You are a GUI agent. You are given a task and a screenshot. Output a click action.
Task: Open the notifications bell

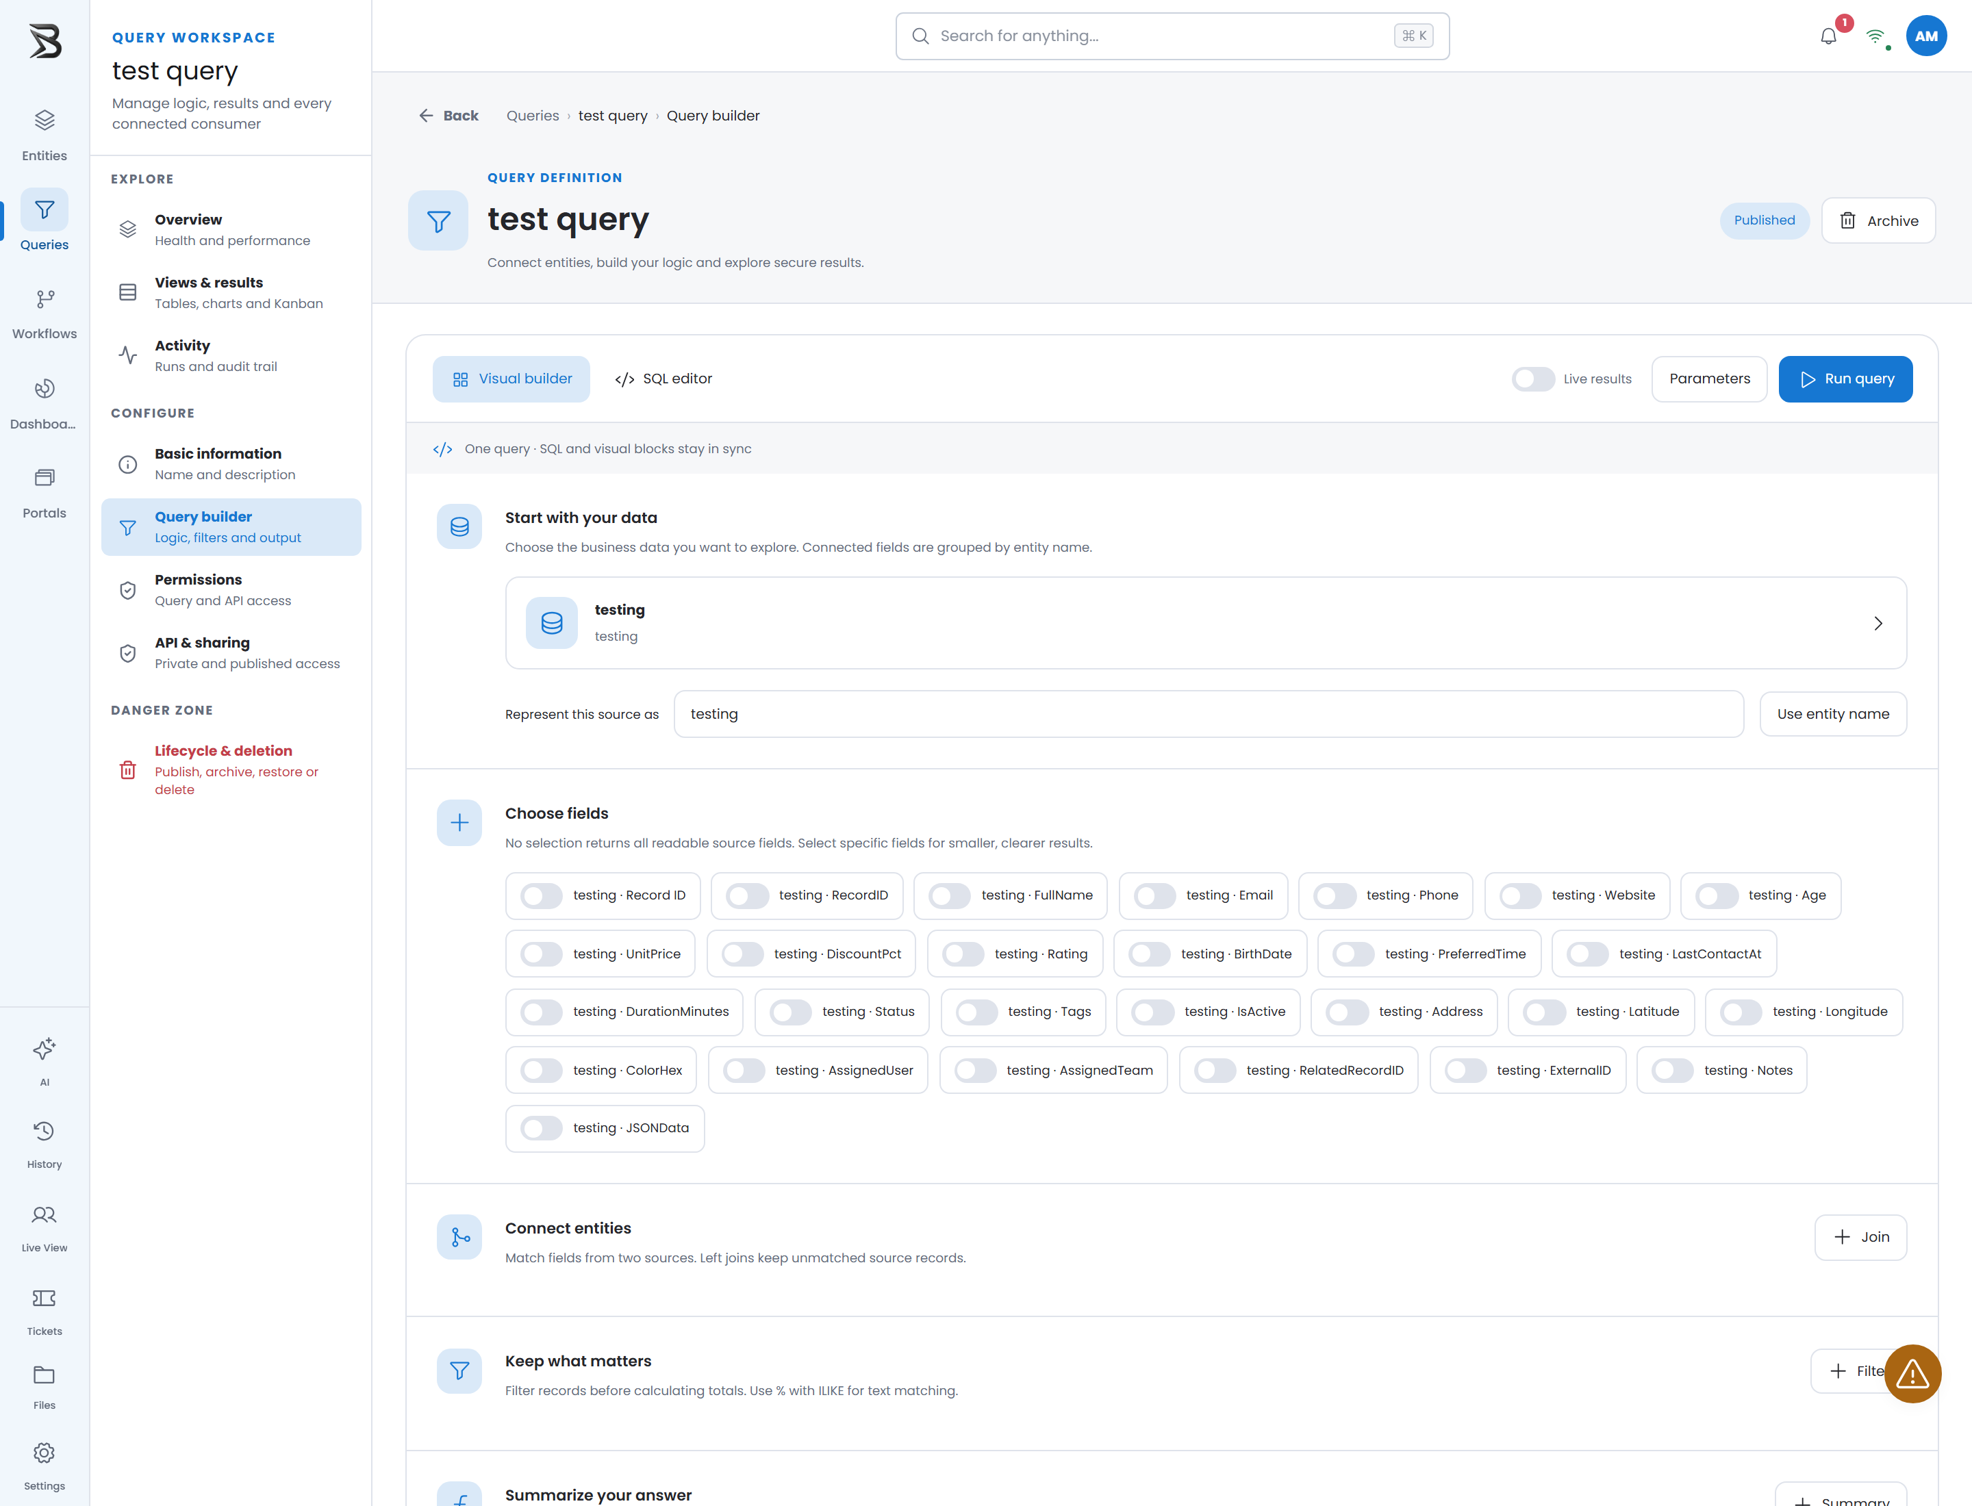1828,37
